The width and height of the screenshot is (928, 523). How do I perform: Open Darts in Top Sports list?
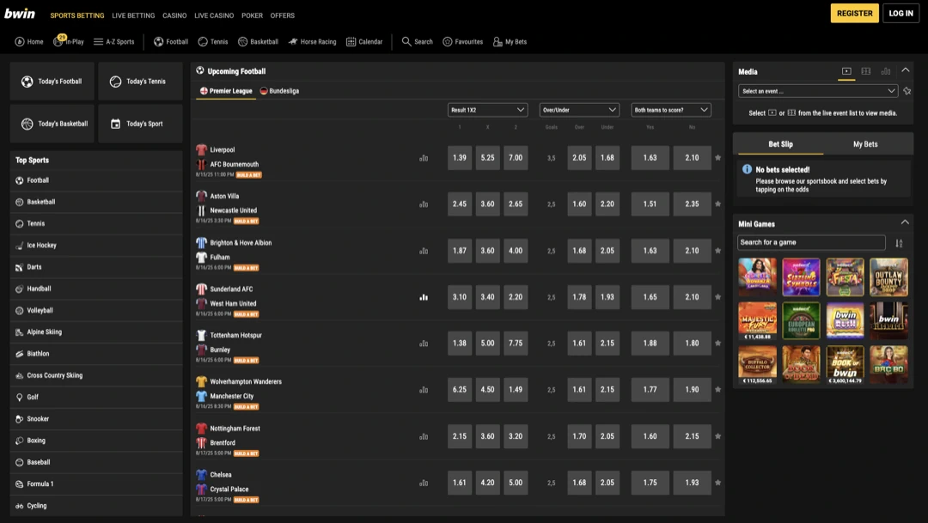pyautogui.click(x=96, y=267)
